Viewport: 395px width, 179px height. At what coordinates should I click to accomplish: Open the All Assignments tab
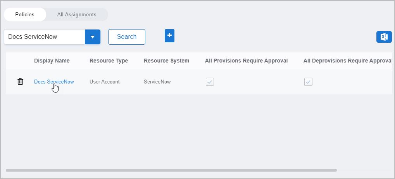tap(77, 15)
